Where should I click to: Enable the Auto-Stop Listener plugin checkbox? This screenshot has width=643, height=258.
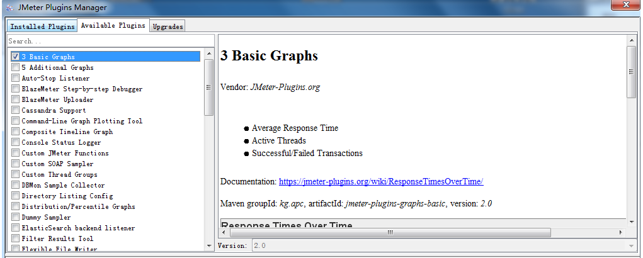[x=15, y=78]
